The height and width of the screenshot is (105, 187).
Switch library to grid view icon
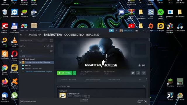tap(51, 40)
